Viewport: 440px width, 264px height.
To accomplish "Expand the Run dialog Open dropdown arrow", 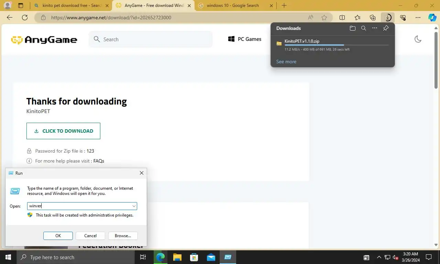I will [x=134, y=206].
